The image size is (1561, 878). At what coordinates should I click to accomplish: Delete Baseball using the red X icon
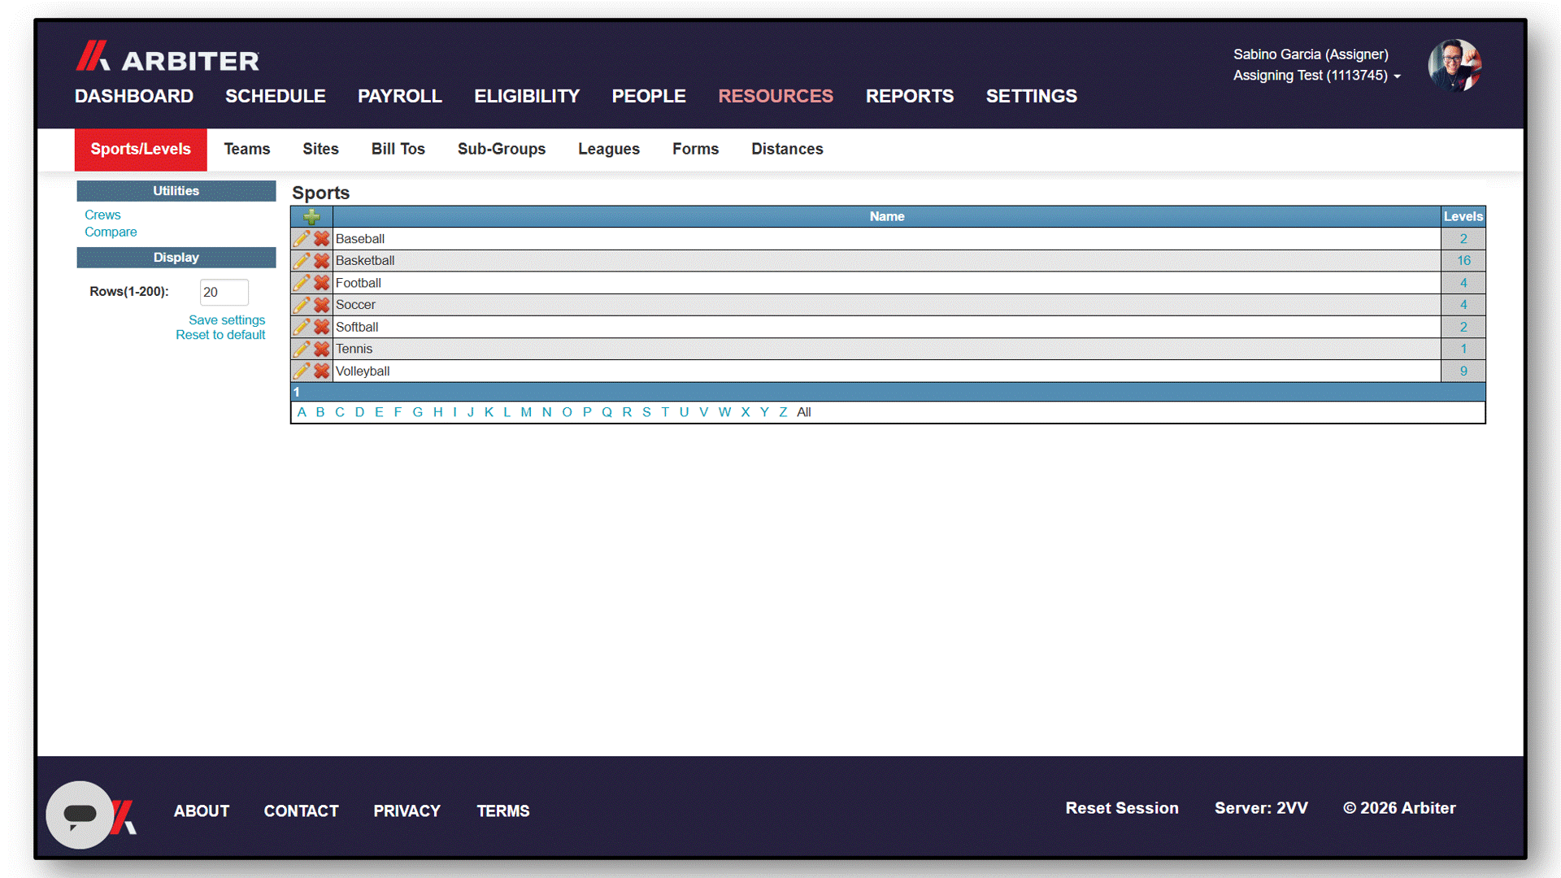pos(322,239)
